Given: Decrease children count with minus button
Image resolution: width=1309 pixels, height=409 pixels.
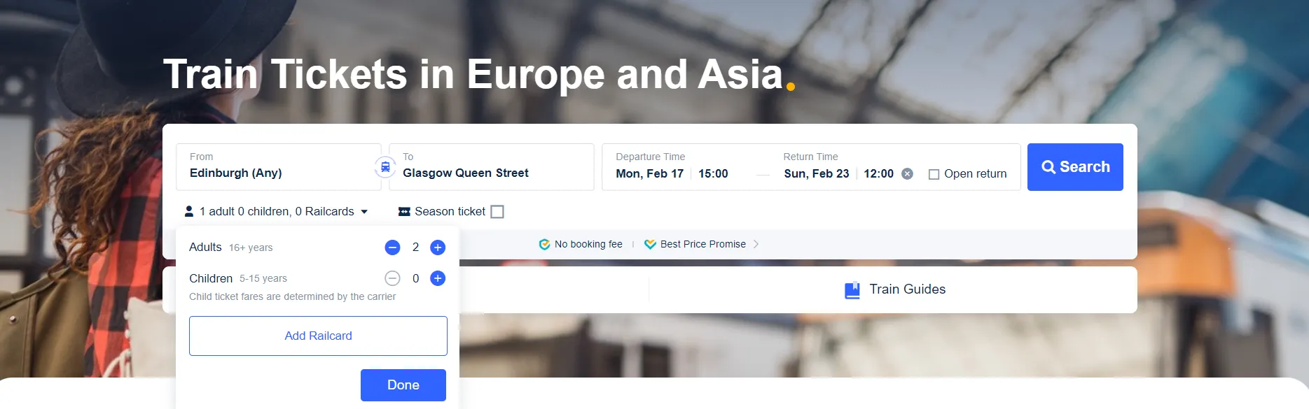Looking at the screenshot, I should (x=392, y=278).
